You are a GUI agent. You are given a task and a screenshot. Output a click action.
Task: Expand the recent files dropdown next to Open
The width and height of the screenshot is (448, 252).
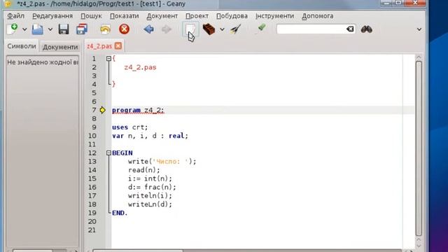click(50, 29)
